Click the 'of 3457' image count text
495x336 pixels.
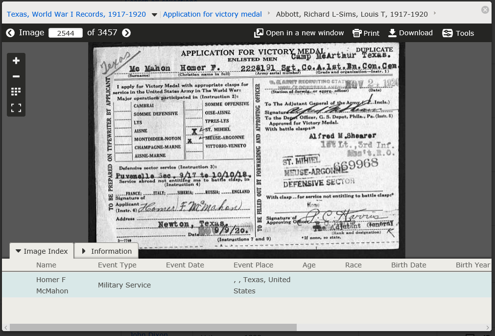coord(102,32)
